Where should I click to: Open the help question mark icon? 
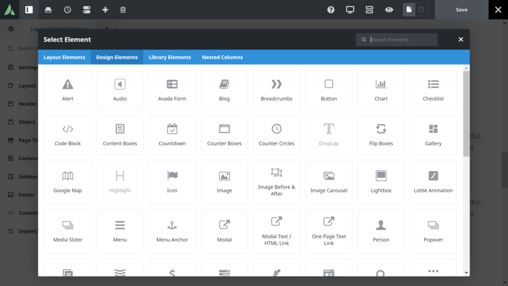[331, 10]
